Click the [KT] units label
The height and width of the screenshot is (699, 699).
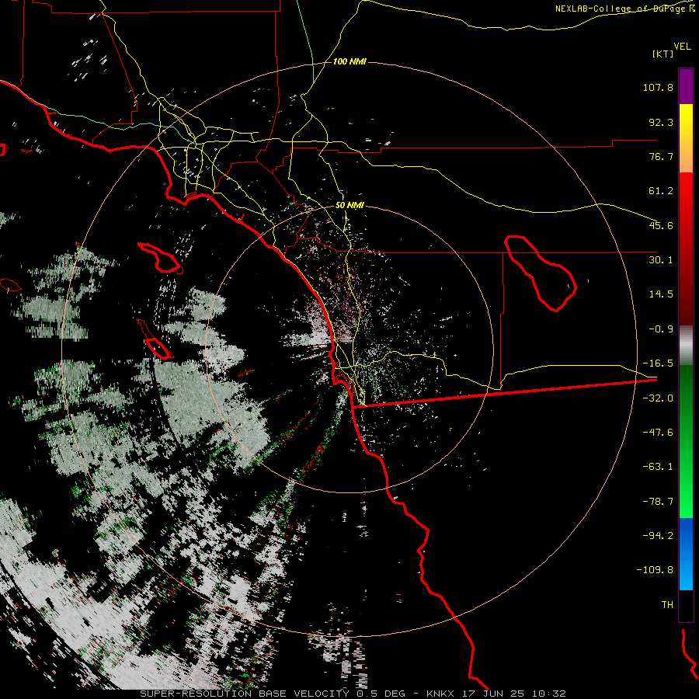point(662,54)
